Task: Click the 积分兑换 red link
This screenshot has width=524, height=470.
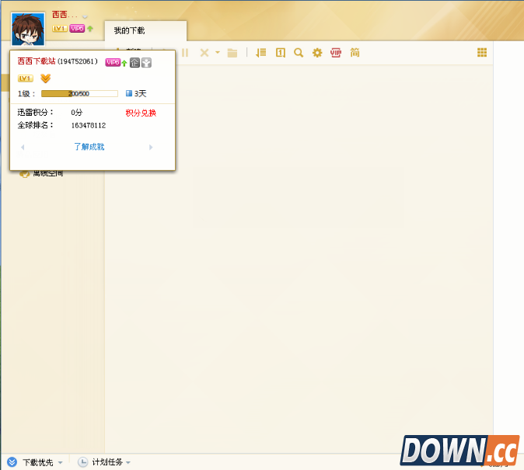Action: coord(141,113)
